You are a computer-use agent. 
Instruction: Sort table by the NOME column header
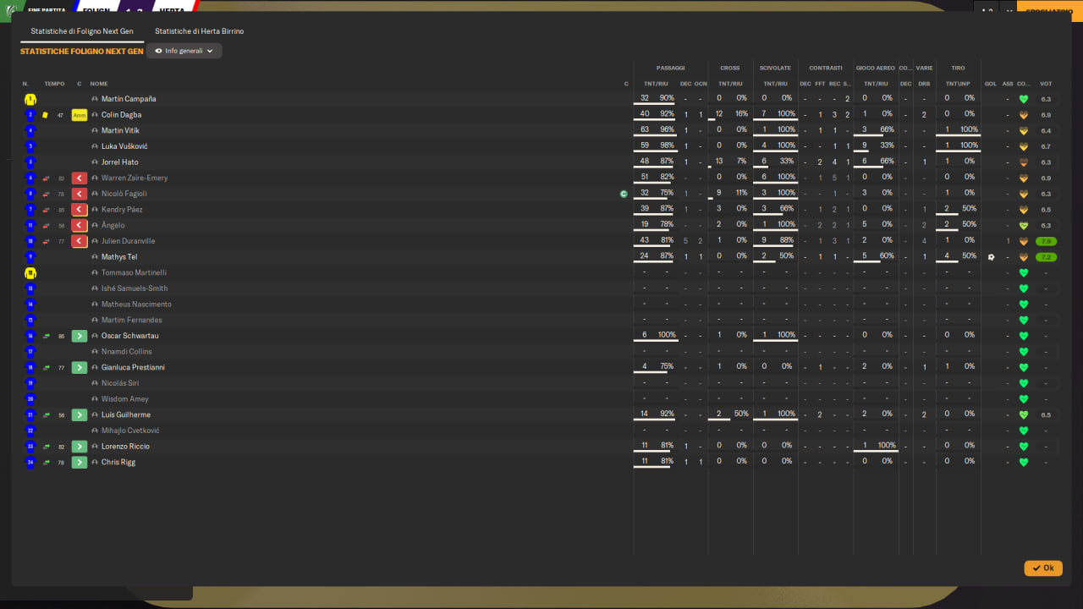(x=99, y=84)
